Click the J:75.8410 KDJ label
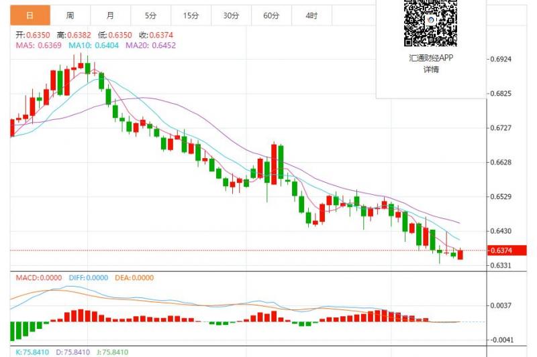This screenshot has height=357, width=537. point(112,352)
